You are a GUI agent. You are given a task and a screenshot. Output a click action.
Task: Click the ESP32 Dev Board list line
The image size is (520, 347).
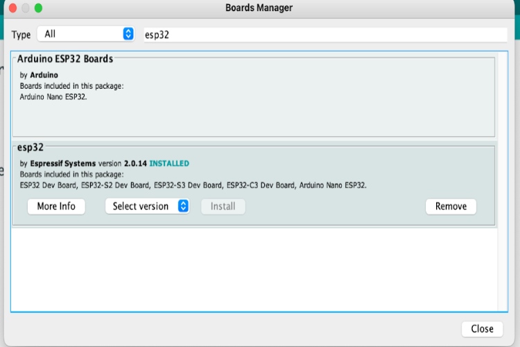point(193,185)
